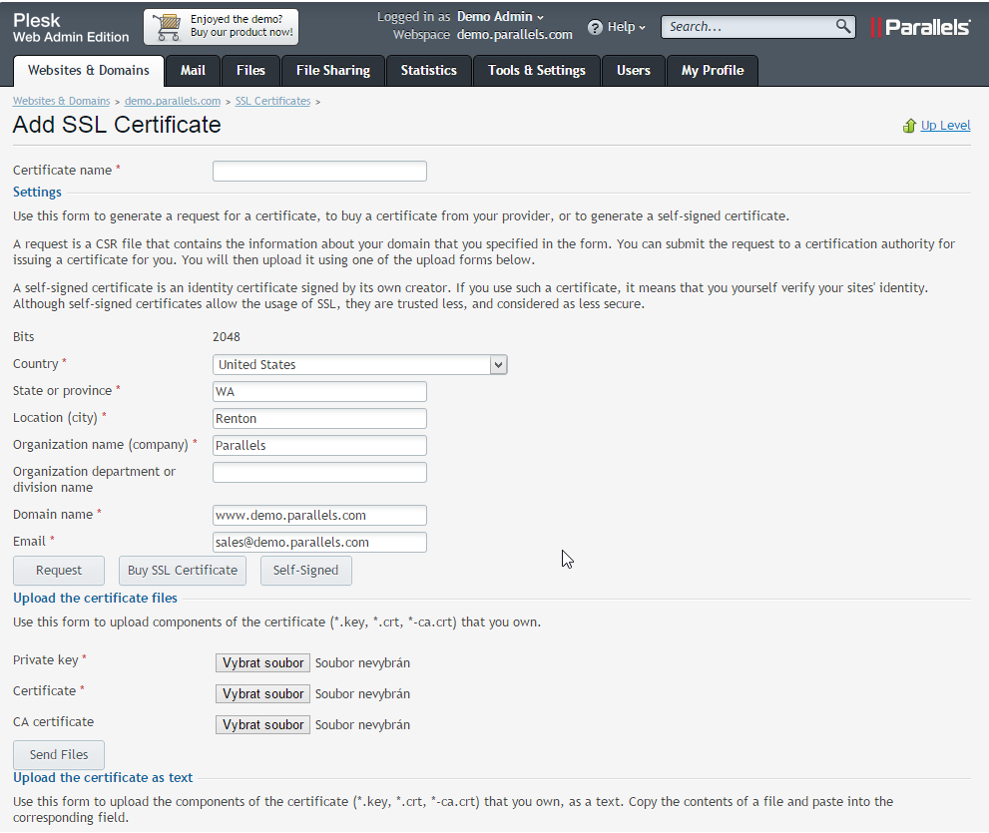The height and width of the screenshot is (833, 989).
Task: Click the Certificate name input field
Action: [319, 172]
